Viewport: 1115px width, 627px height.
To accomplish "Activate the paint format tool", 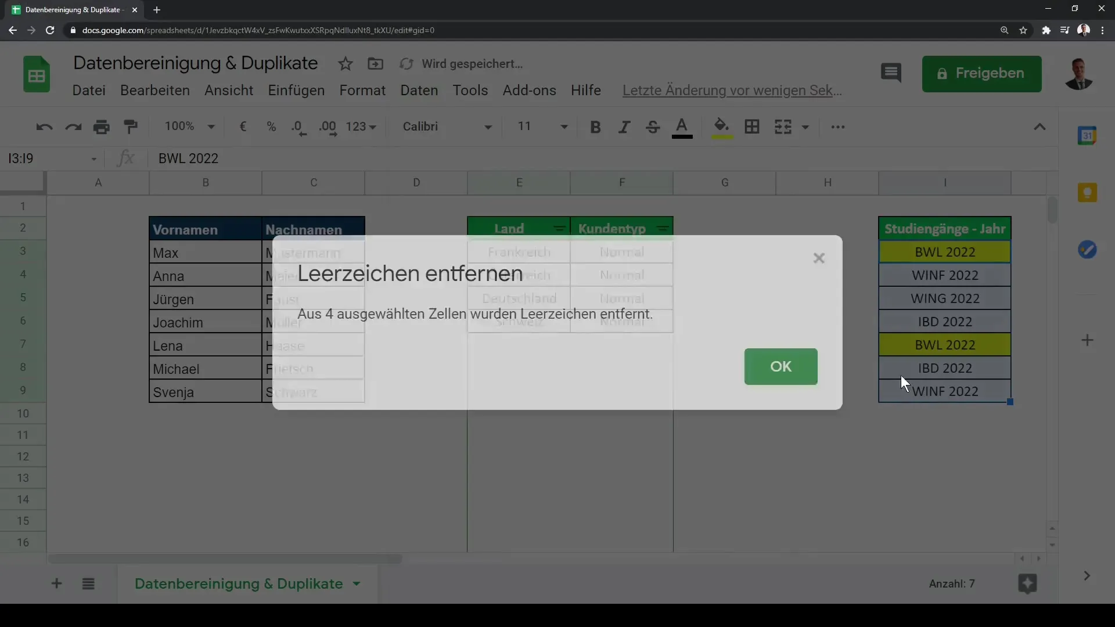I will 131,127.
